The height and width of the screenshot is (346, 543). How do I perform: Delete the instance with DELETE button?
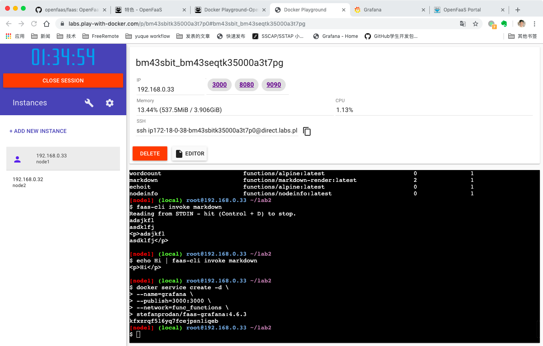(x=150, y=153)
